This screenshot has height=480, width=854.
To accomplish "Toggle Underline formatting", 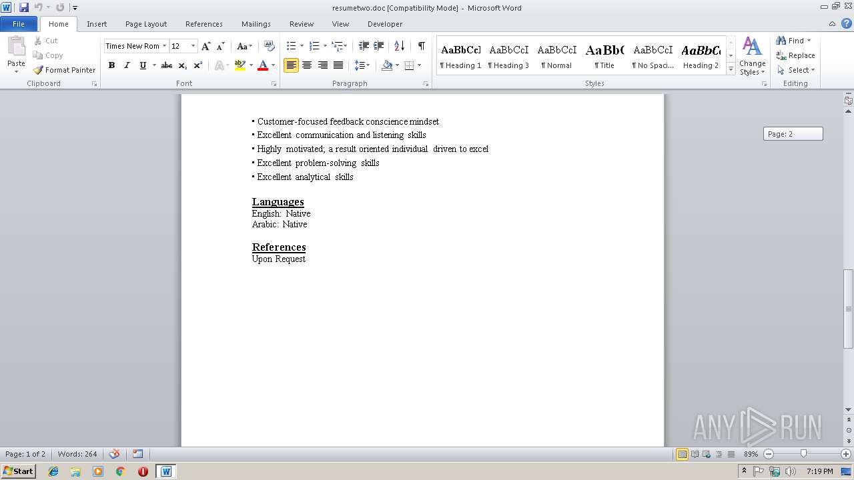I will [x=142, y=65].
